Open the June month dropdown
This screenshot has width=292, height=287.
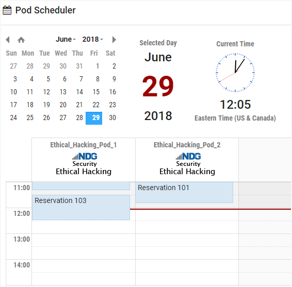(66, 40)
